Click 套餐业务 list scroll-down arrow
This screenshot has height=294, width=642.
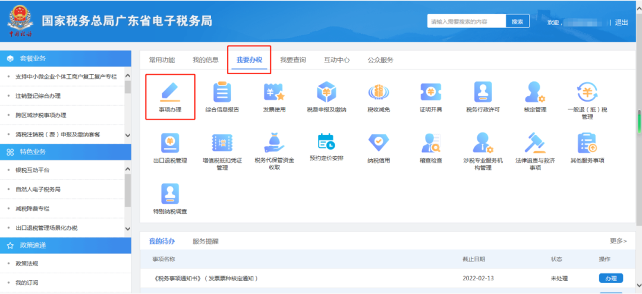tap(127, 135)
